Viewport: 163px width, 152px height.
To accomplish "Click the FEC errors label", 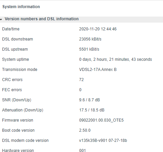I will pyautogui.click(x=12, y=90).
